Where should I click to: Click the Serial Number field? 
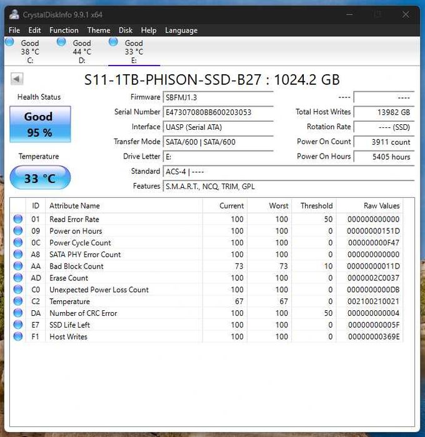click(x=218, y=112)
